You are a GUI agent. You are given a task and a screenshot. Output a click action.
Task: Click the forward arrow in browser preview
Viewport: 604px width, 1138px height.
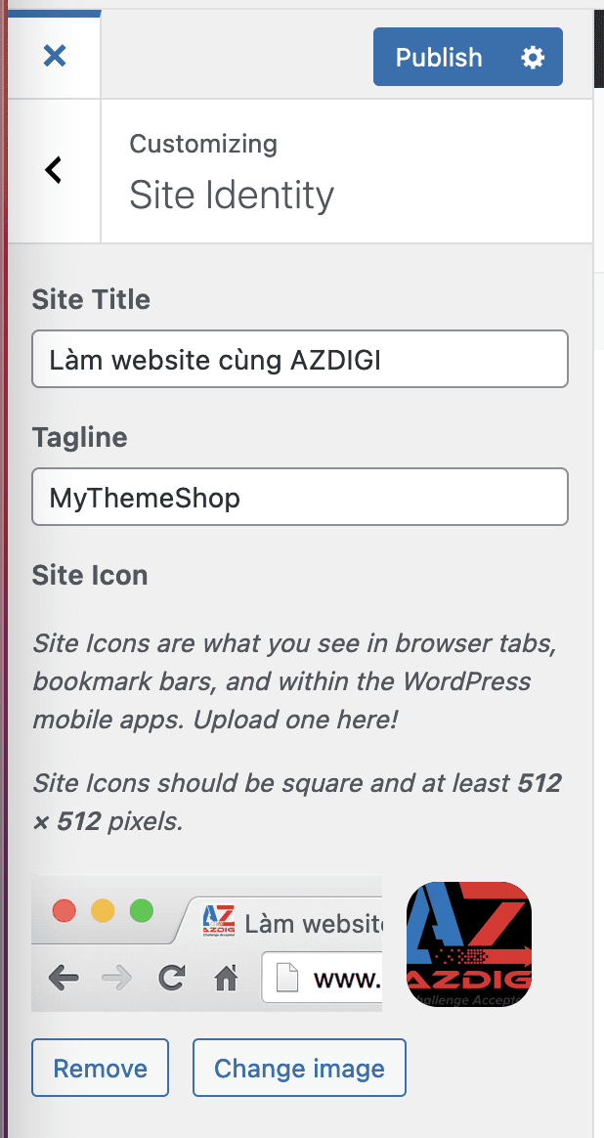click(116, 977)
